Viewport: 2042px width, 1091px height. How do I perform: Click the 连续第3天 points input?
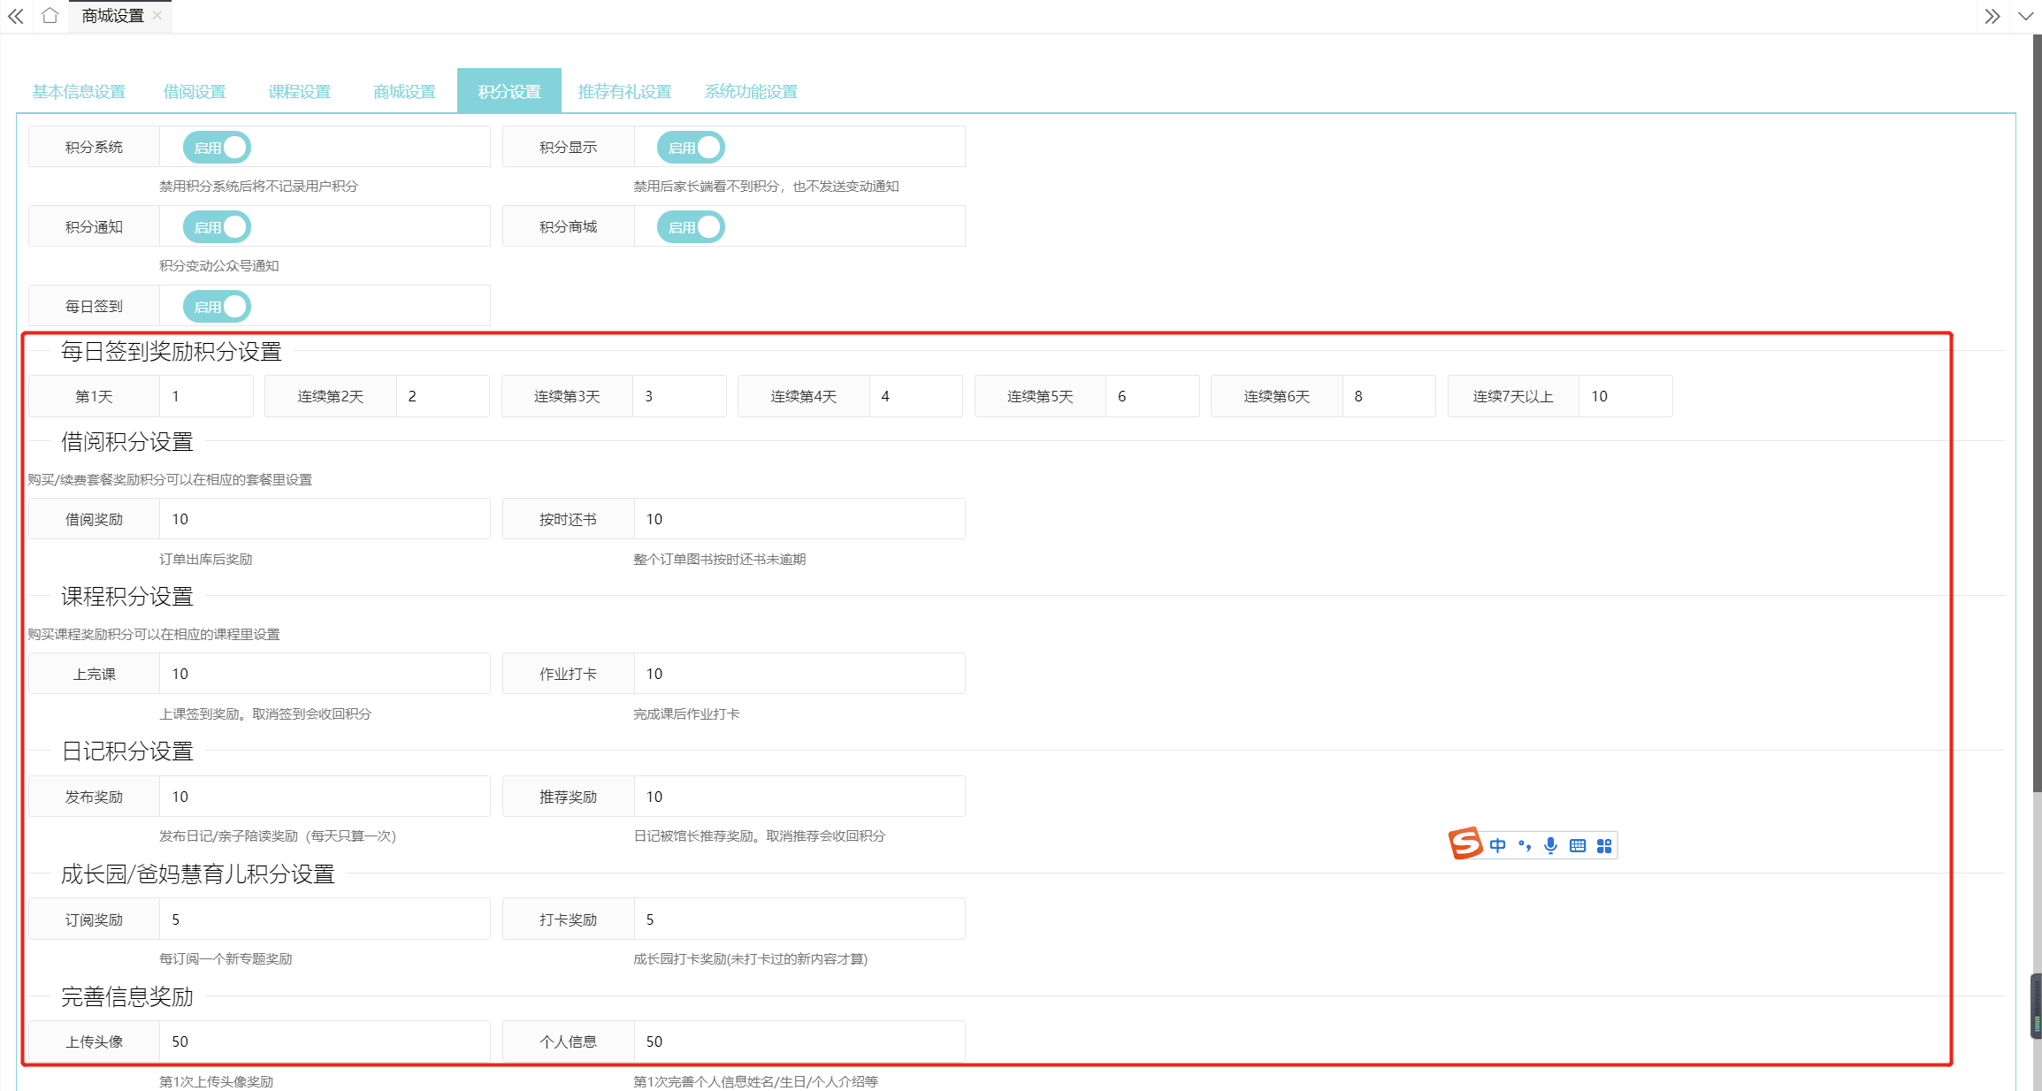(x=679, y=396)
